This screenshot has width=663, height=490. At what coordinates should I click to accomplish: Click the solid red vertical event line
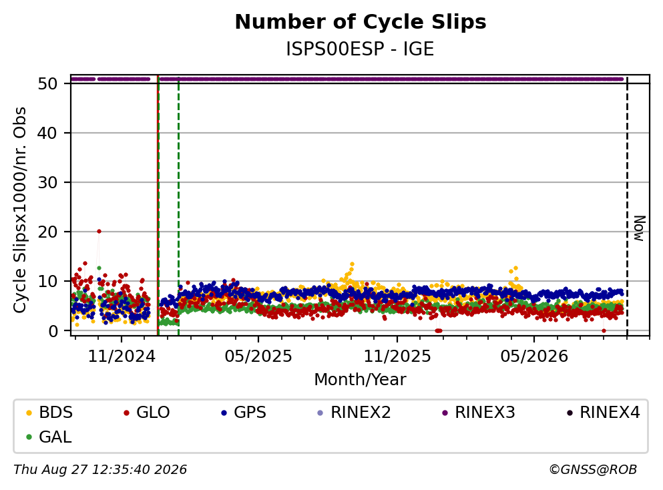coord(158,206)
